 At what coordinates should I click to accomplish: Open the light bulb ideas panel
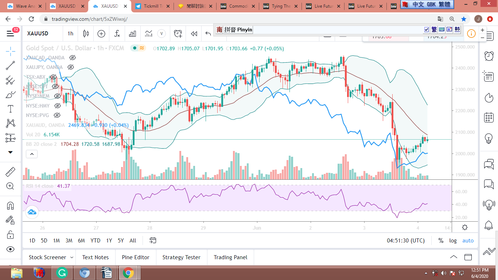(x=489, y=139)
